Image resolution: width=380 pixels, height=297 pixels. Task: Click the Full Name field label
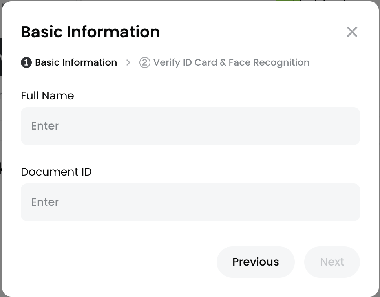tap(47, 95)
